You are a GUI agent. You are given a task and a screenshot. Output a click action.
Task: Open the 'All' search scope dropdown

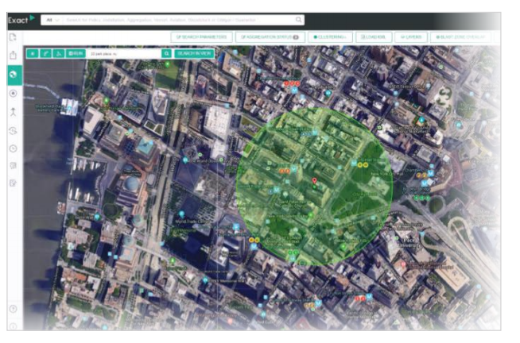pos(52,18)
